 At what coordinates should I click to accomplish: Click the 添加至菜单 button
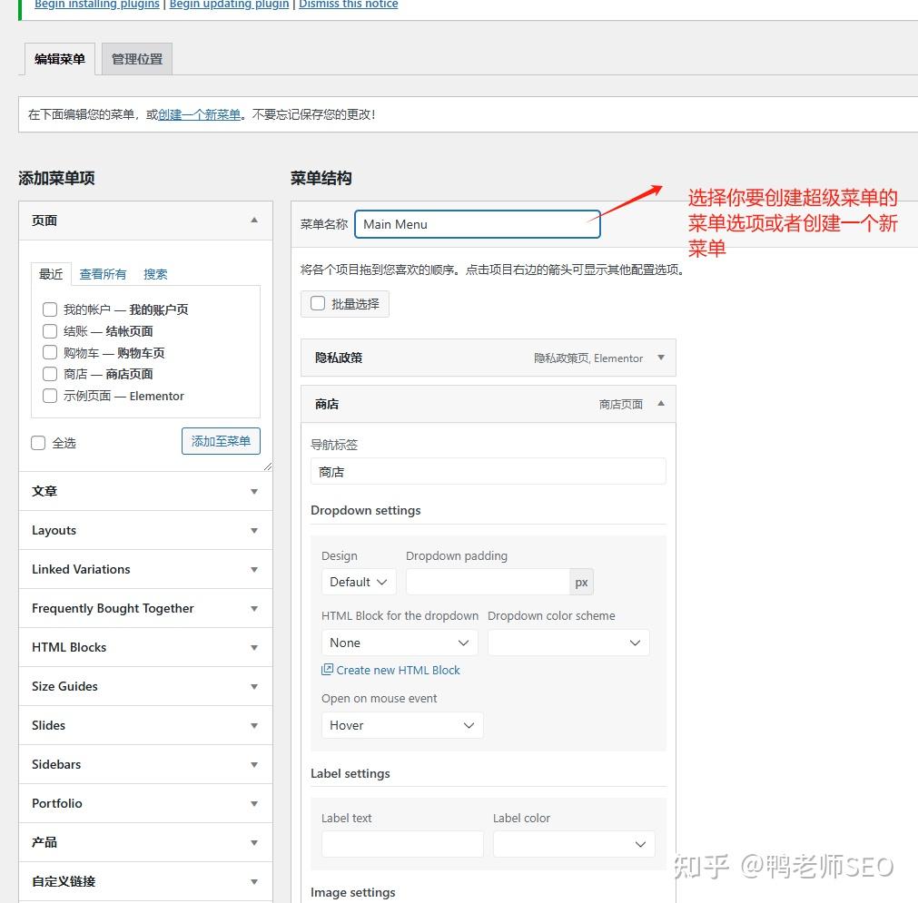(x=221, y=440)
